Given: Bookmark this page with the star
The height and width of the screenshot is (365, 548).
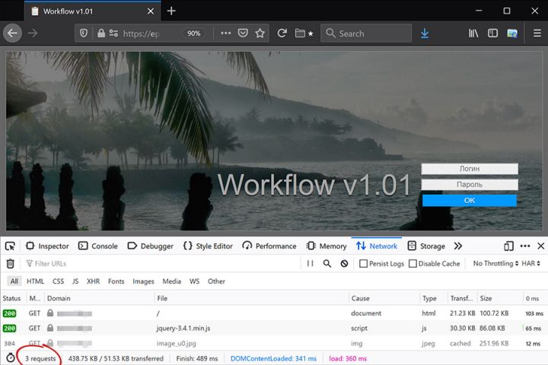Looking at the screenshot, I should point(260,33).
